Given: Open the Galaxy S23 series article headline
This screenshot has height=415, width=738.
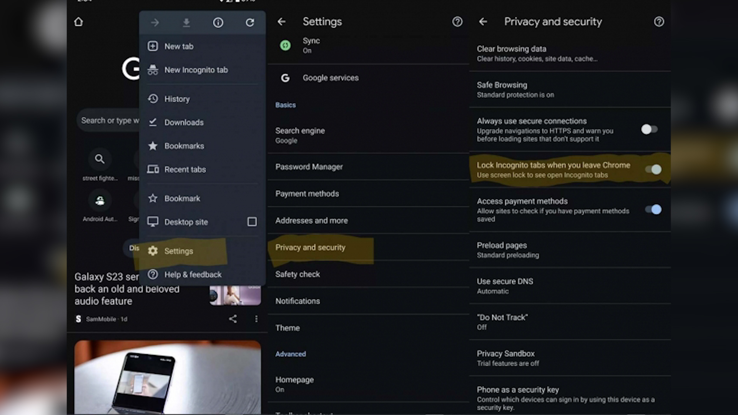Looking at the screenshot, I should [x=127, y=289].
